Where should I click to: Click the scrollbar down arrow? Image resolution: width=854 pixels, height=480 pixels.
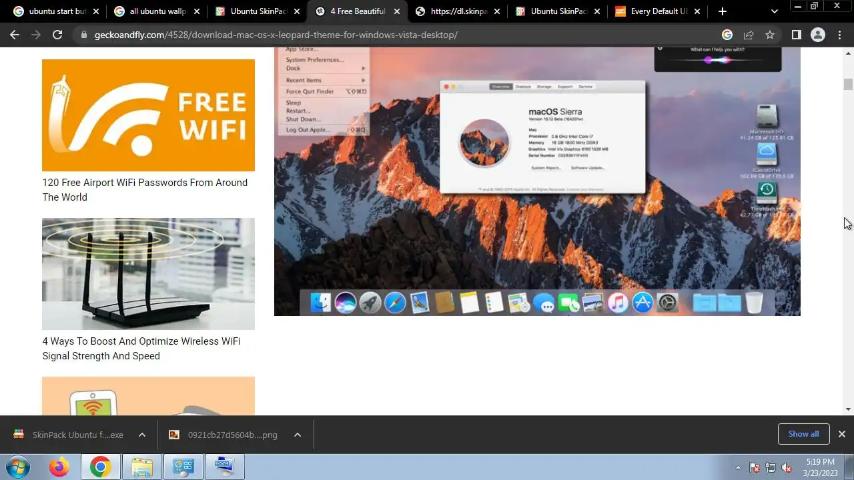tap(848, 409)
